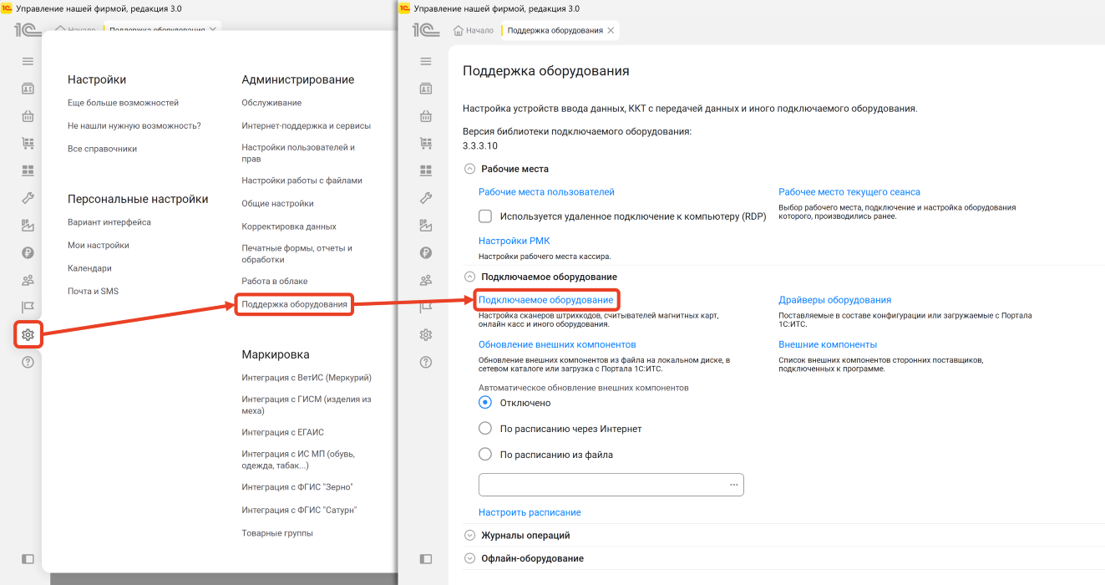Open the purchases cart section in left window
Screen dimensions: 1105x585
28,143
